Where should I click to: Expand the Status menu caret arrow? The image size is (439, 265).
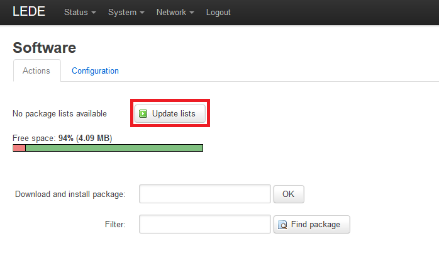pos(94,13)
